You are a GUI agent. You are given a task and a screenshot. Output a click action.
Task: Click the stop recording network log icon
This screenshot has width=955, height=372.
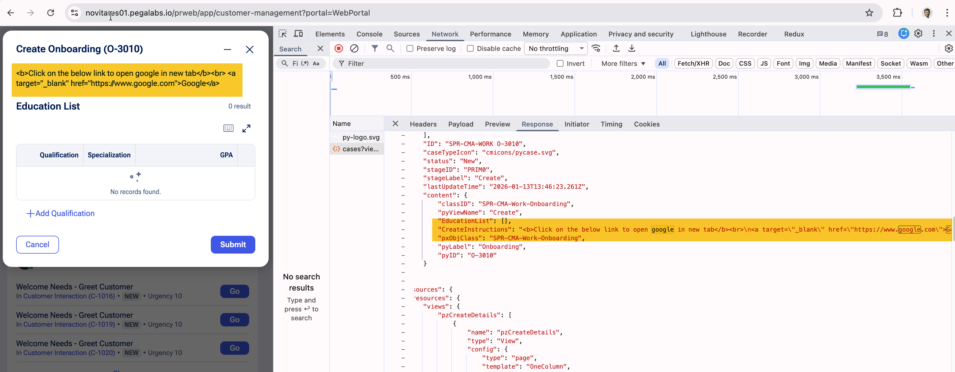pos(338,49)
